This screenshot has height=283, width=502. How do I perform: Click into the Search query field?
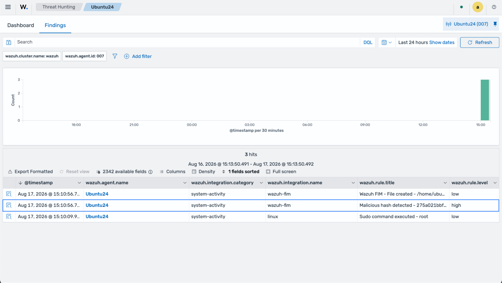tap(187, 42)
